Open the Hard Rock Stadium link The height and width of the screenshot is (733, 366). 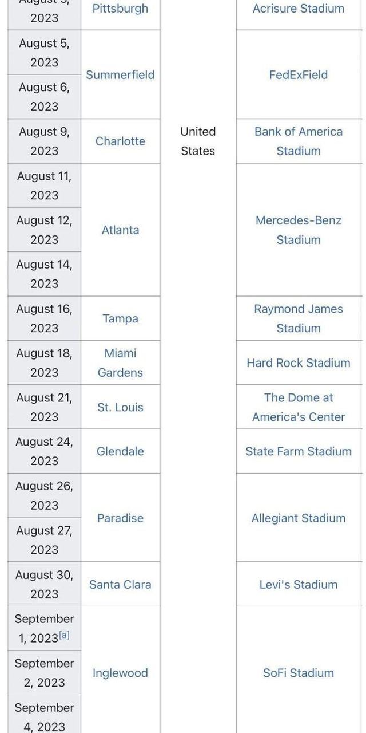click(x=299, y=362)
